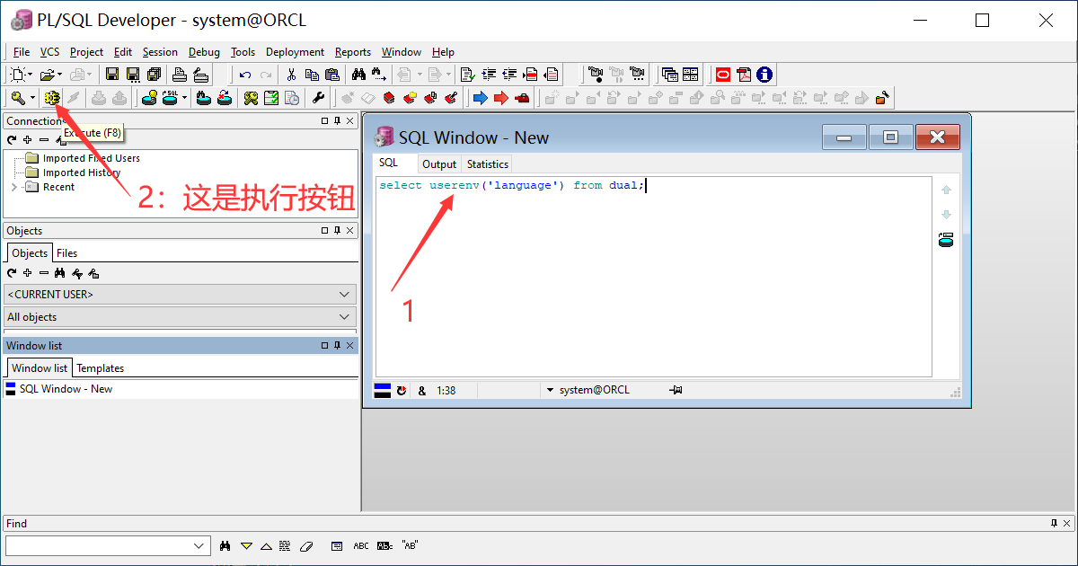Screen dimensions: 1078x566
Task: Click the Copy icon in the toolbar
Action: pyautogui.click(x=312, y=75)
